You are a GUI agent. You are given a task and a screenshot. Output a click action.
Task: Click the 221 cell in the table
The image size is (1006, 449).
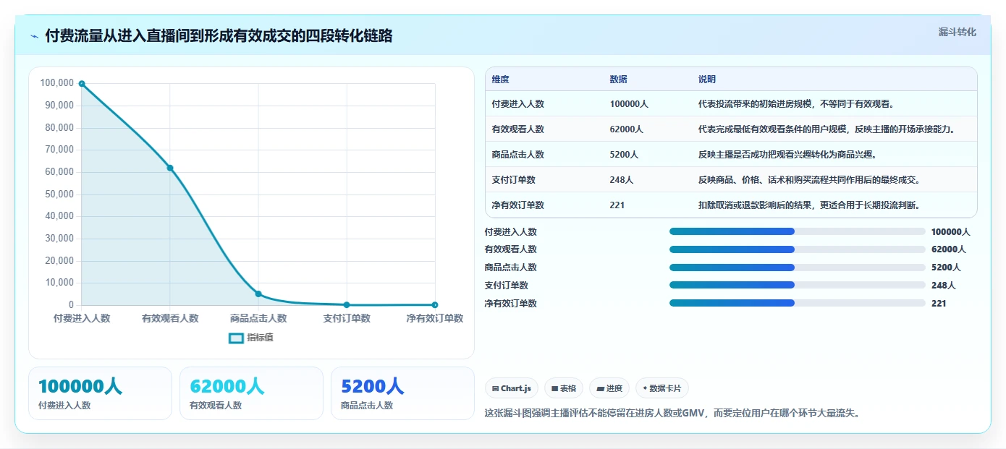tap(617, 205)
